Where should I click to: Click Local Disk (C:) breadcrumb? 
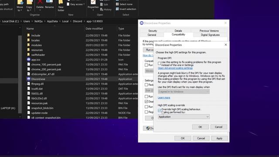[10, 21]
